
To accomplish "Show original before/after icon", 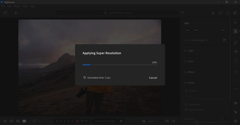I will 173,121.
